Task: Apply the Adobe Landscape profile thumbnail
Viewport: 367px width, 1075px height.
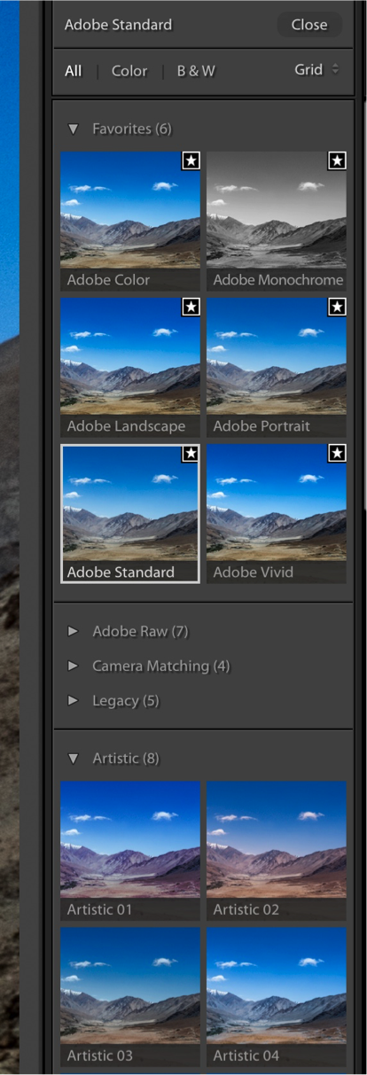Action: (x=130, y=367)
